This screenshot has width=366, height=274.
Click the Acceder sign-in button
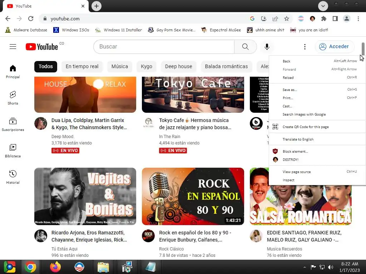[334, 47]
